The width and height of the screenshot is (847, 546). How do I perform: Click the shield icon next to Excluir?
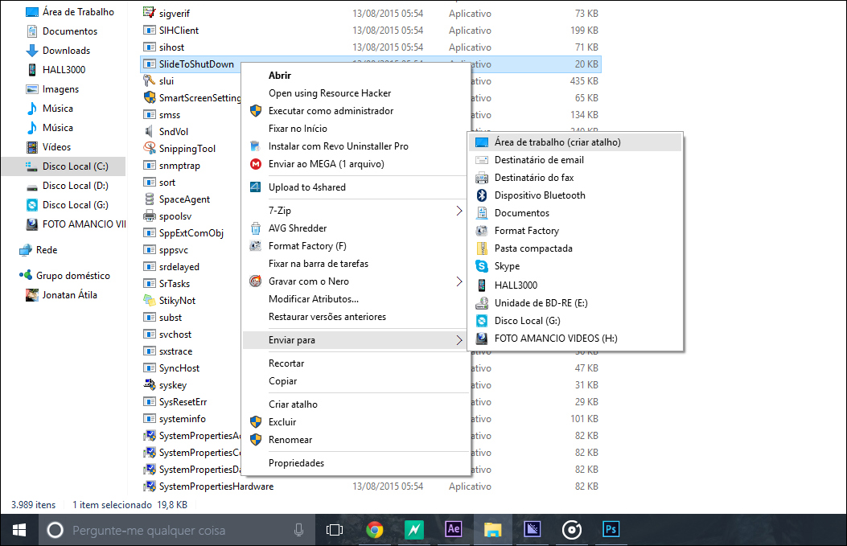click(256, 422)
